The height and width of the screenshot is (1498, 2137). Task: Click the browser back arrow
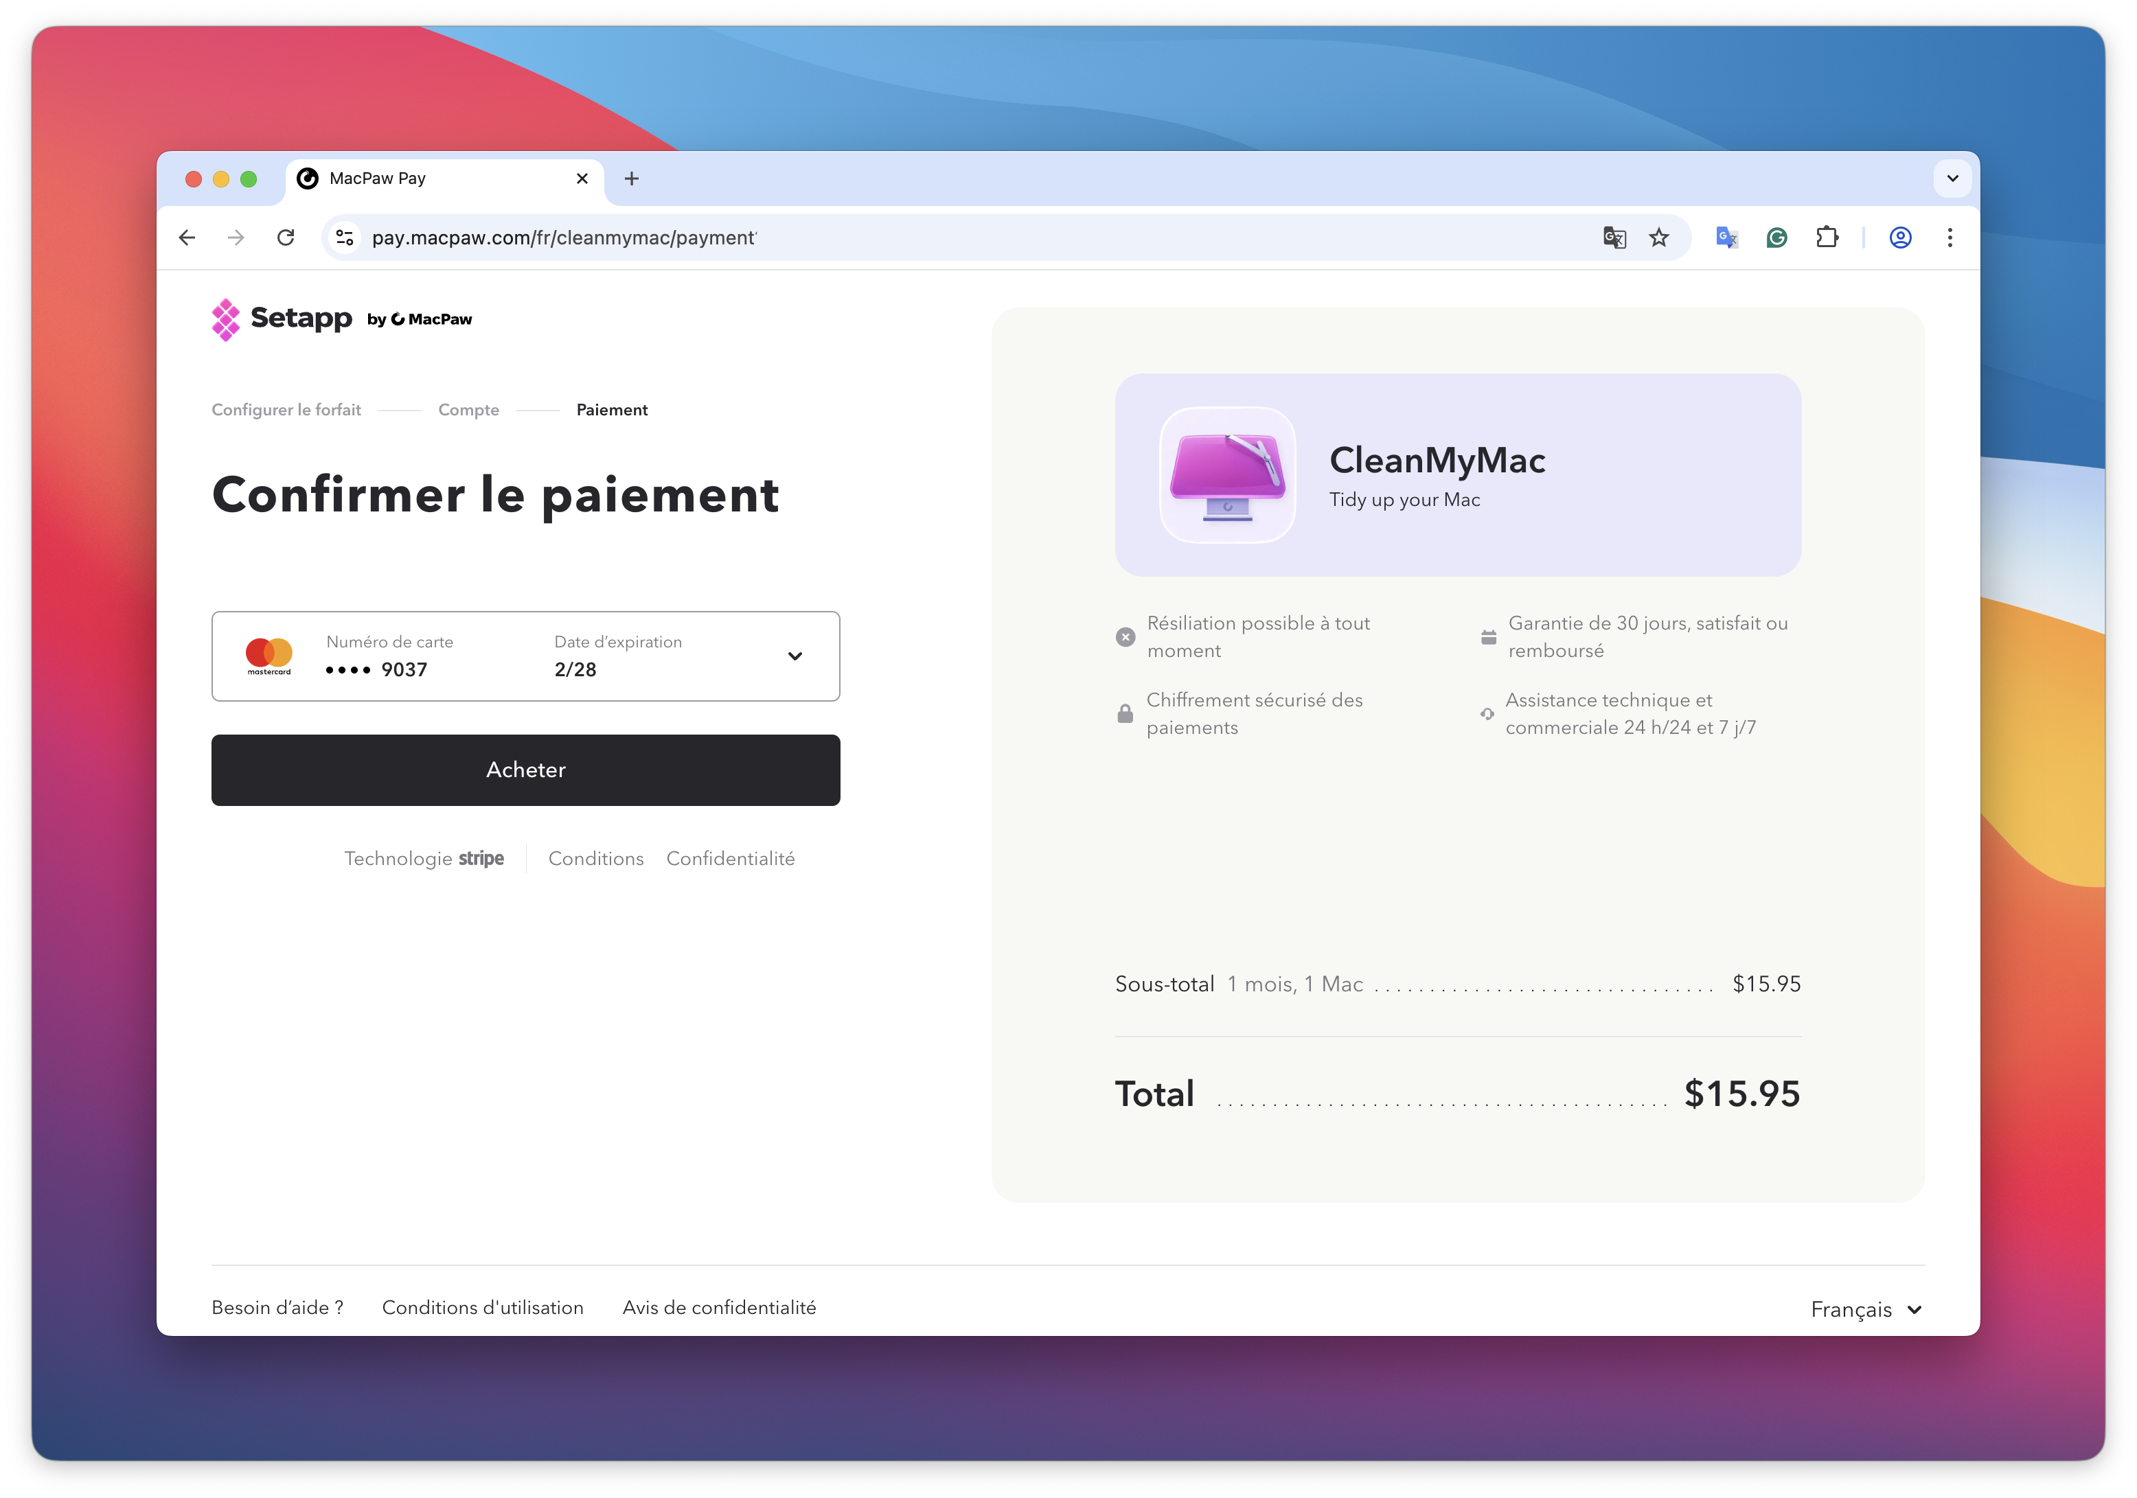(x=187, y=238)
